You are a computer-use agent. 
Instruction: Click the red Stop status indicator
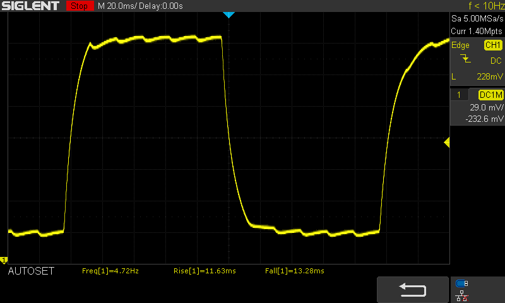pos(80,6)
